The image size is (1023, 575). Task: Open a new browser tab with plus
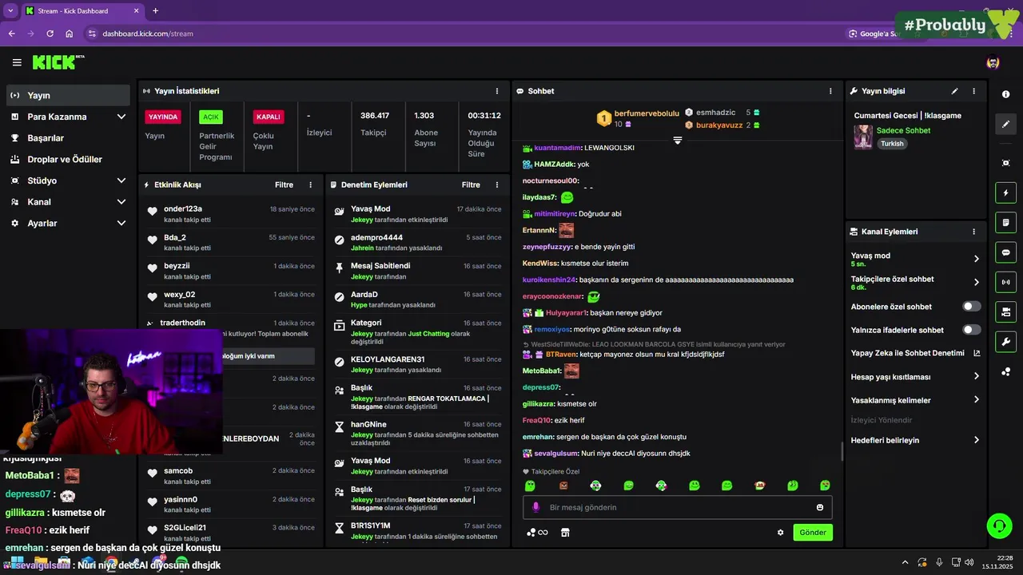(155, 11)
